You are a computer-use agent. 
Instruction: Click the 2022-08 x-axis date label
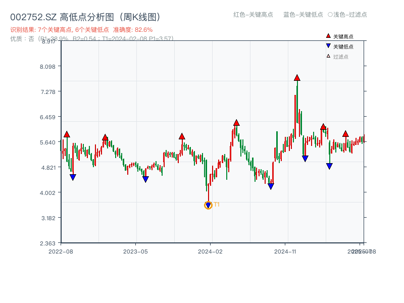61,251
